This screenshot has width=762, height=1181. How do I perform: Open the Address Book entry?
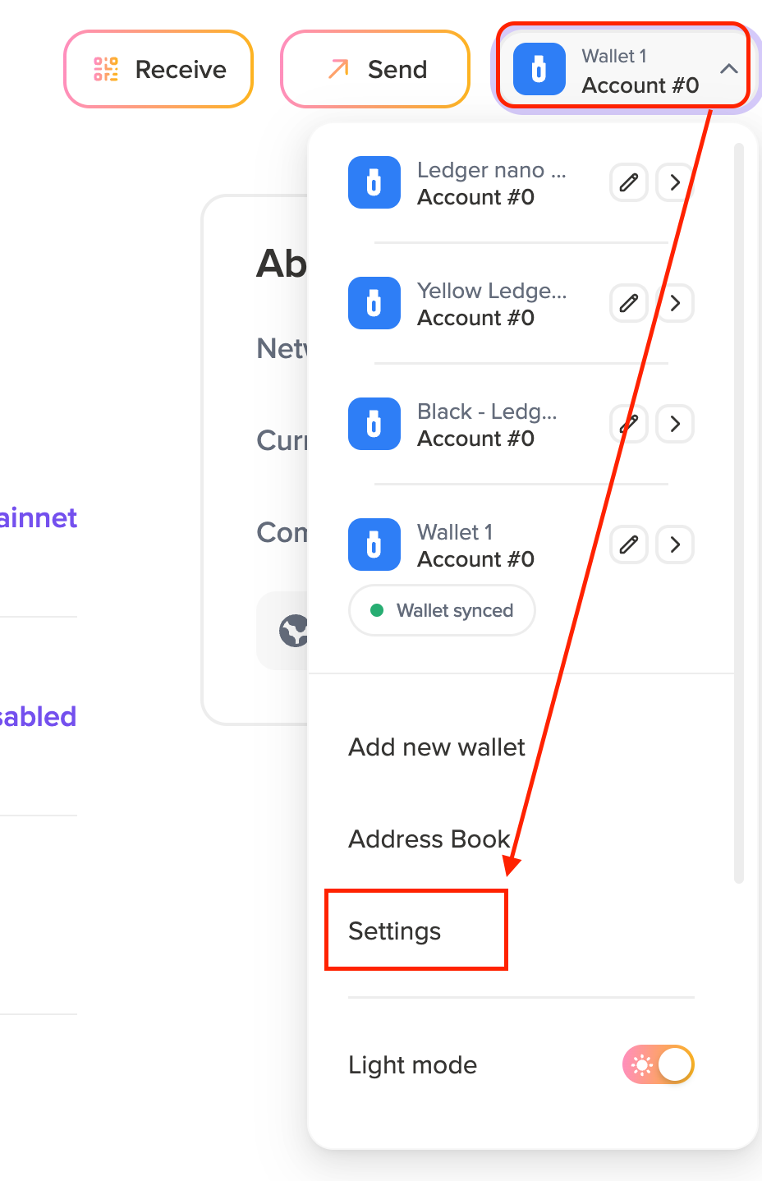coord(429,839)
